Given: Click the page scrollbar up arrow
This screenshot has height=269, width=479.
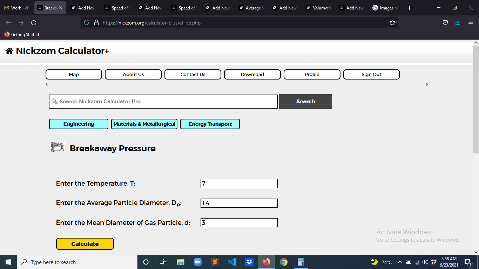Looking at the screenshot, I should (476, 42).
